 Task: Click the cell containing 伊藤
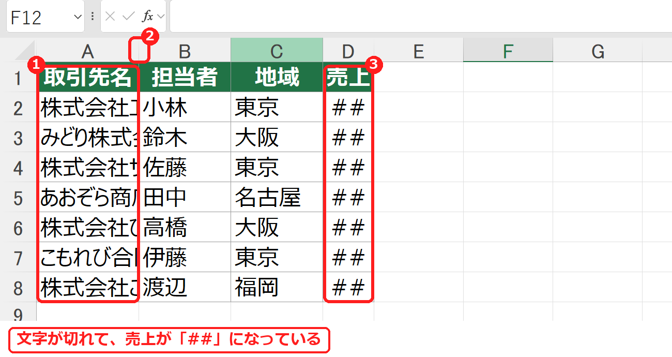click(x=185, y=257)
